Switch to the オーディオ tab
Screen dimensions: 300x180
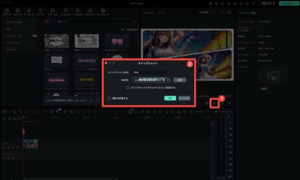point(29,12)
